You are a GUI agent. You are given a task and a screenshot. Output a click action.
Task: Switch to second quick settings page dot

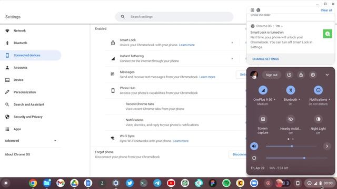tap(293, 139)
